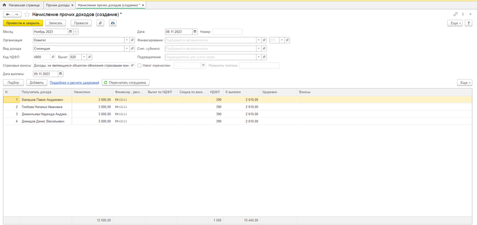Image resolution: width=477 pixels, height=225 pixels.
Task: Open Подробнее о расчете удержаний link
Action: pos(74,83)
